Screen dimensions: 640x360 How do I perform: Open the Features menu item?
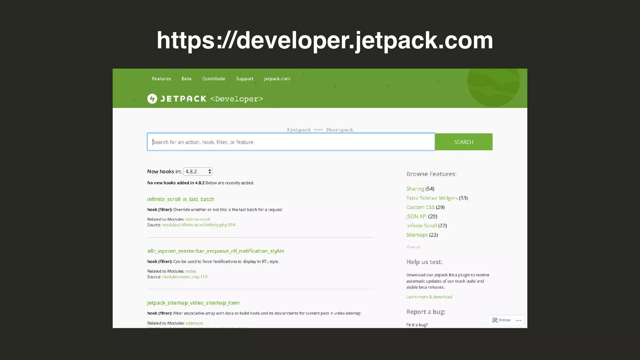(161, 79)
